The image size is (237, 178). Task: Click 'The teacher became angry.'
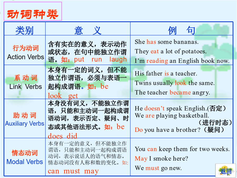(172, 92)
